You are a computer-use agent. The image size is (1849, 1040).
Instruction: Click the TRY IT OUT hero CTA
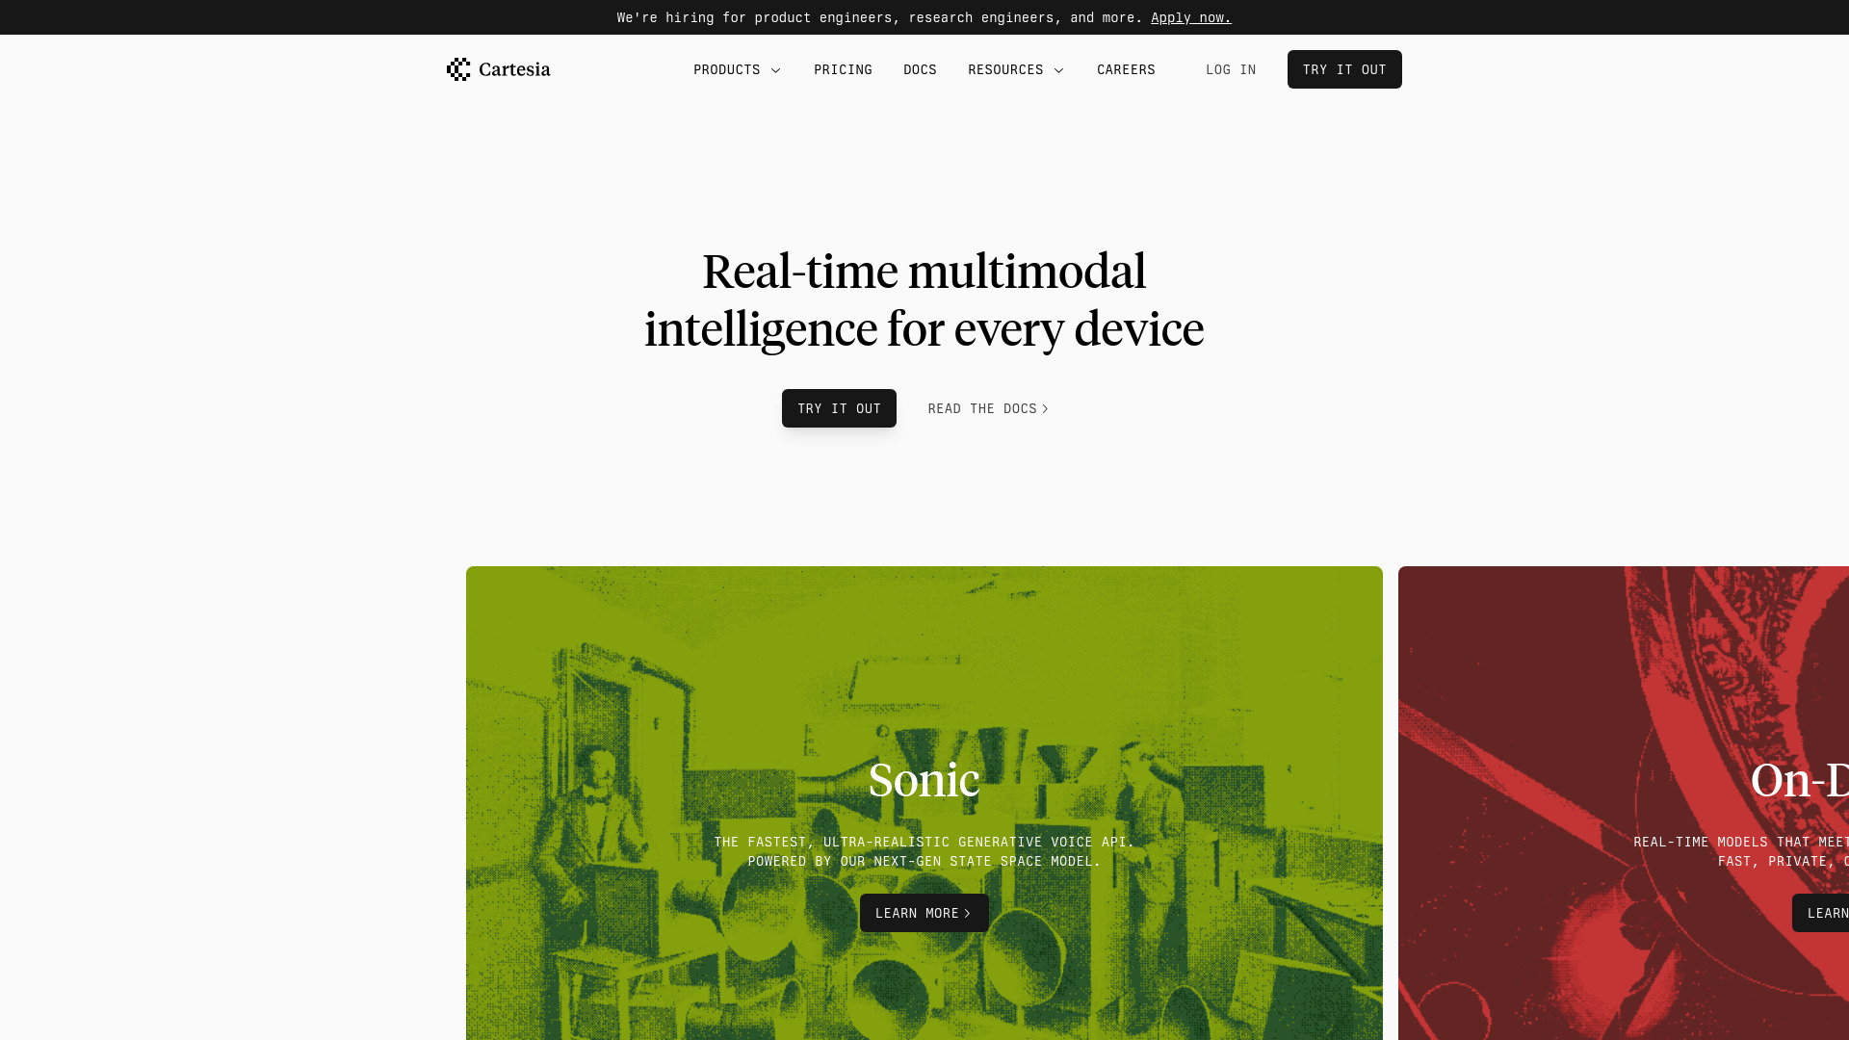tap(840, 407)
